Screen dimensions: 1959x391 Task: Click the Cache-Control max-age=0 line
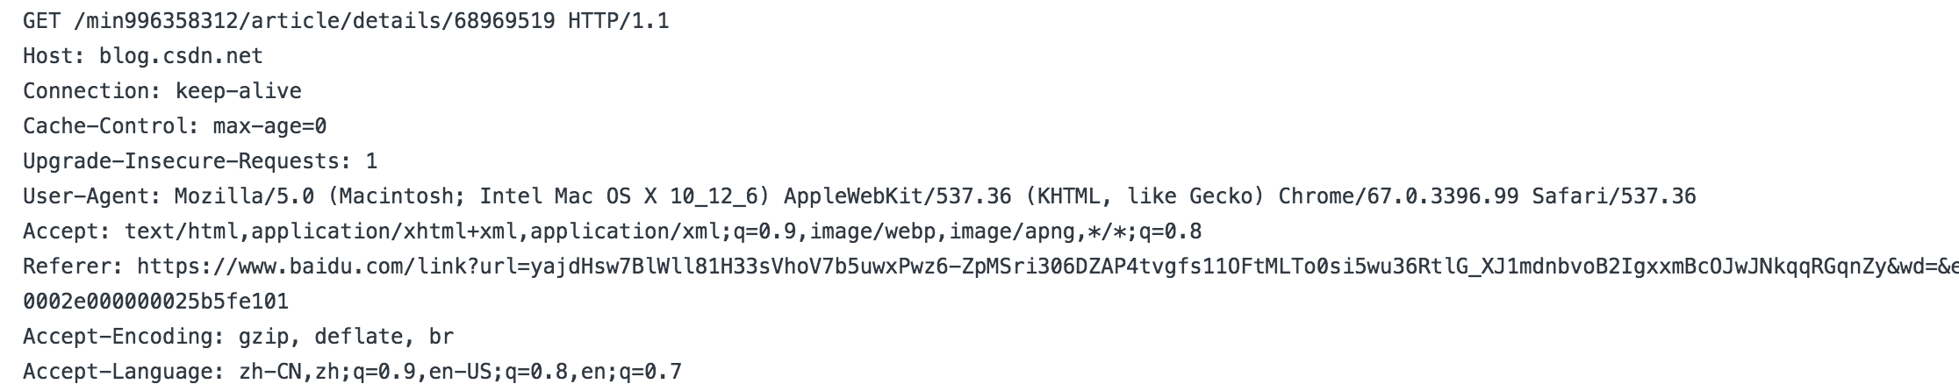click(175, 126)
